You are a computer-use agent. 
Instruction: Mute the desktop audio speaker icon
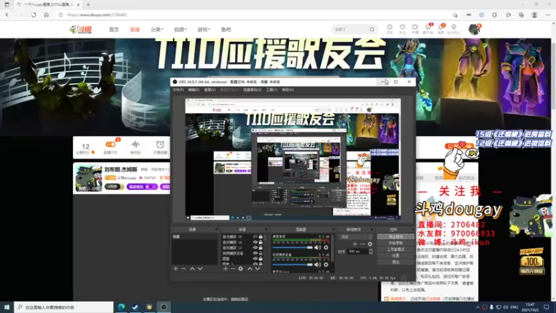coord(318,248)
